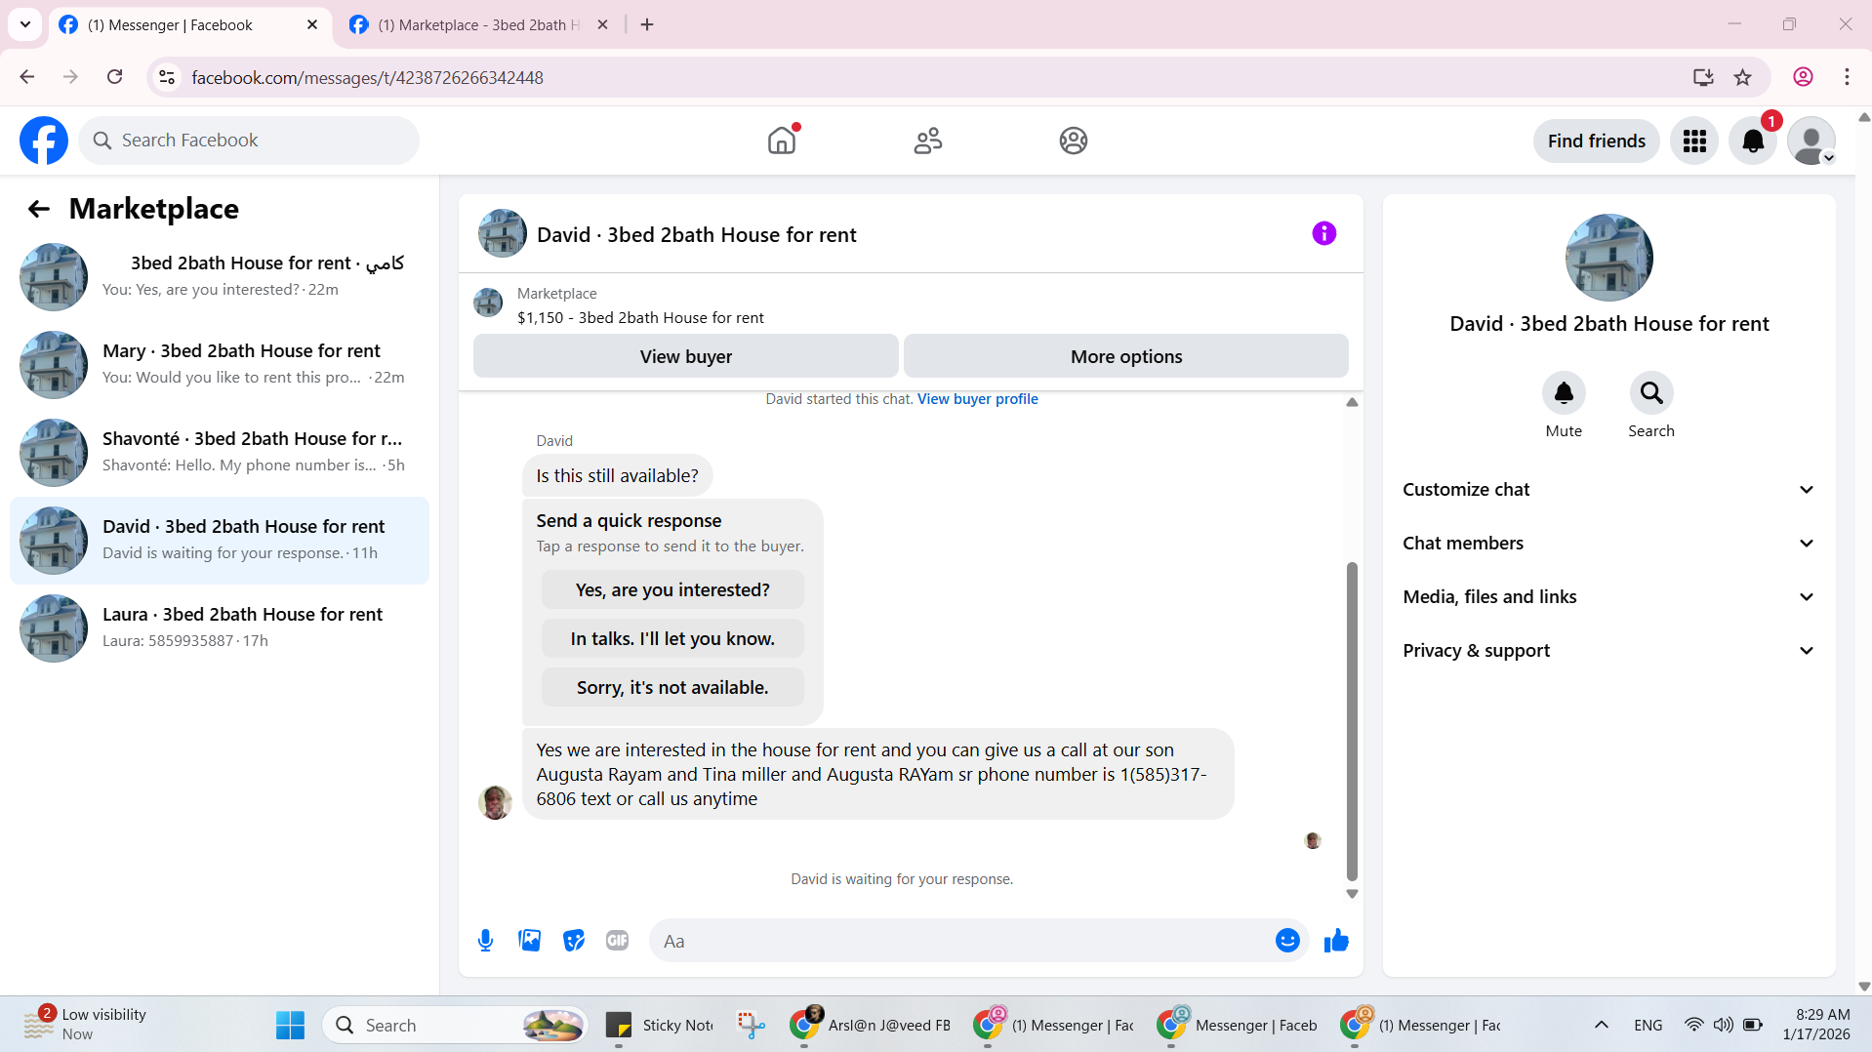The image size is (1872, 1052).
Task: Click the chat scrollbar thumb
Action: 1352,721
